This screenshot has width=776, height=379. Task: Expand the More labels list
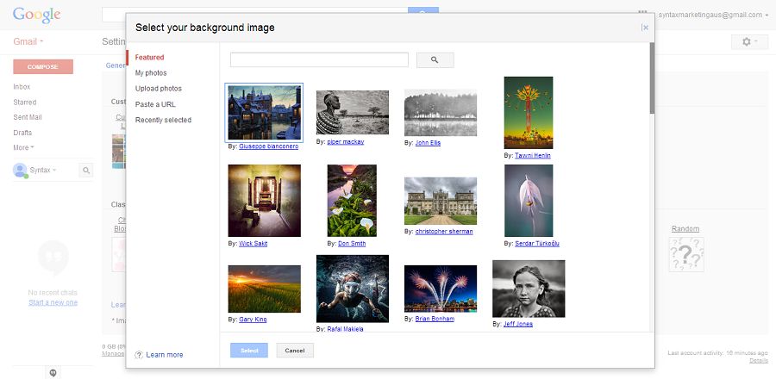coord(23,148)
